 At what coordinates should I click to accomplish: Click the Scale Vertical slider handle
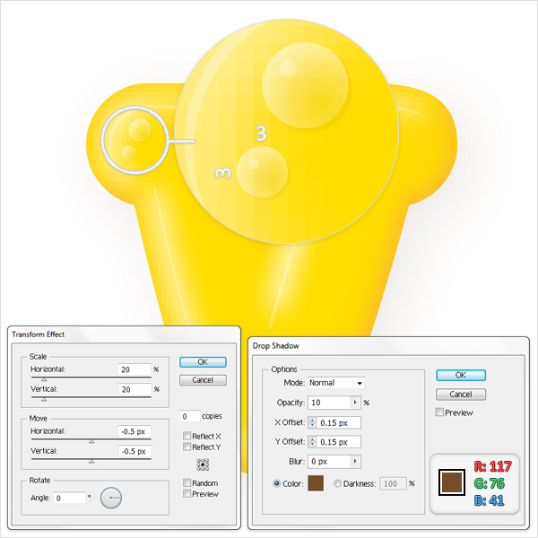[x=44, y=399]
